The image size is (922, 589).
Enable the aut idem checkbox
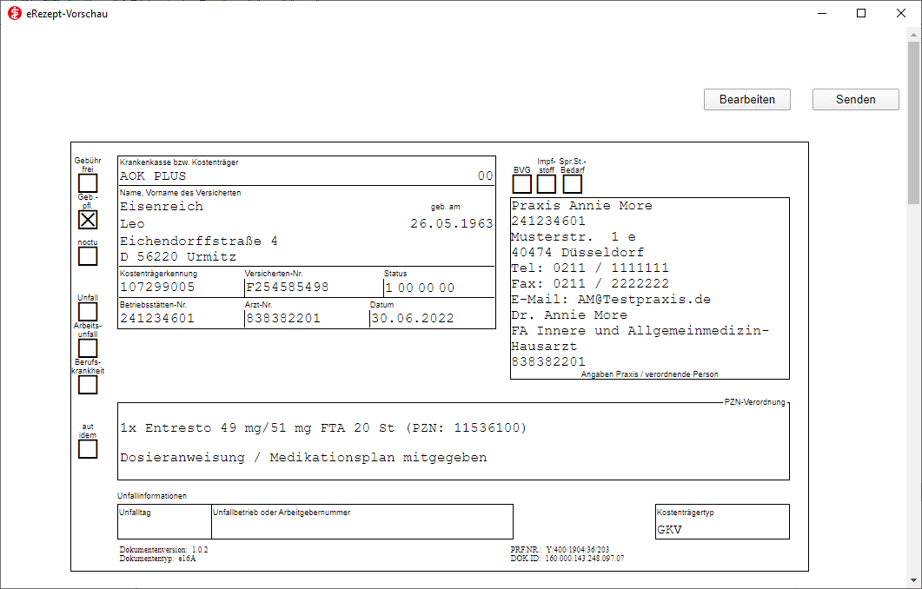88,449
